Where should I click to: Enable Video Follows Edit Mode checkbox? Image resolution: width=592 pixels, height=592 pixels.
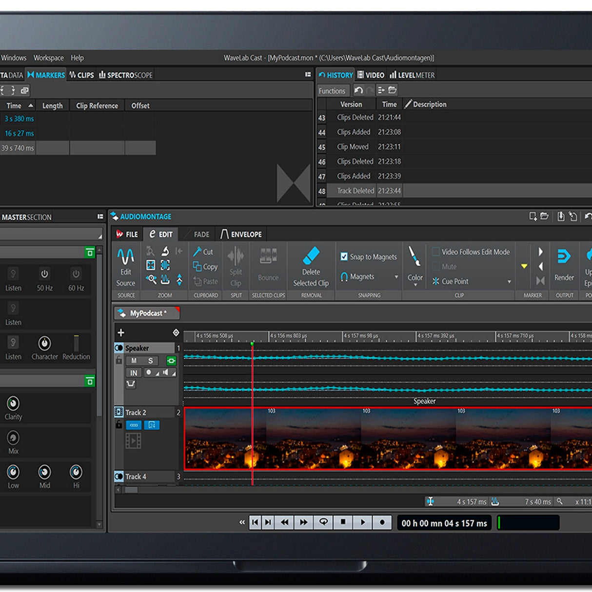click(435, 252)
